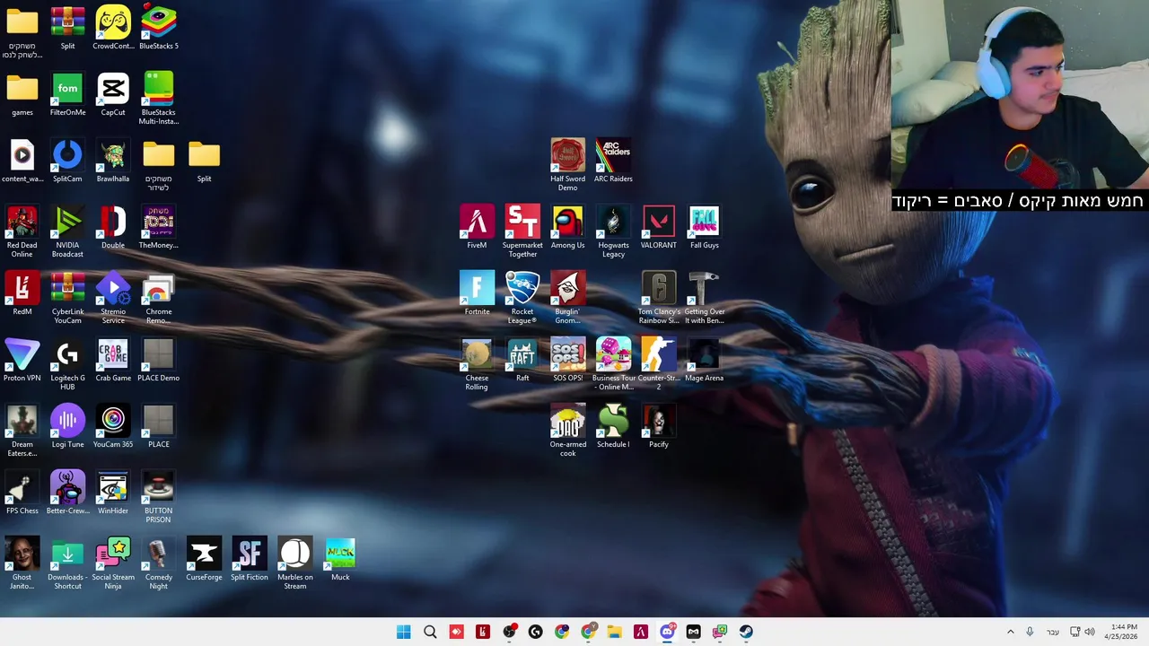Open the CrowdControl desktop icon

113,28
